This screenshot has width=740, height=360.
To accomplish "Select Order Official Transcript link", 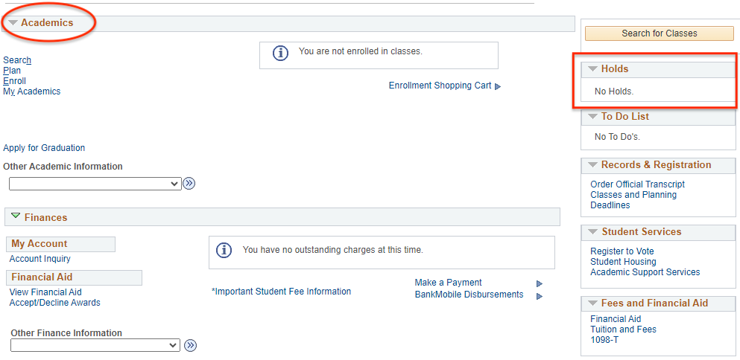I will [637, 184].
